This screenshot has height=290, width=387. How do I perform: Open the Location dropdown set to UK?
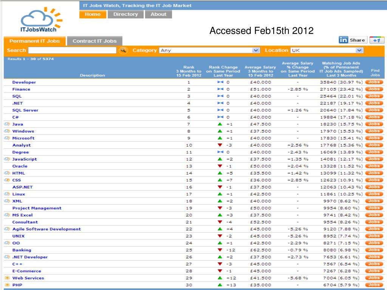tap(327, 50)
